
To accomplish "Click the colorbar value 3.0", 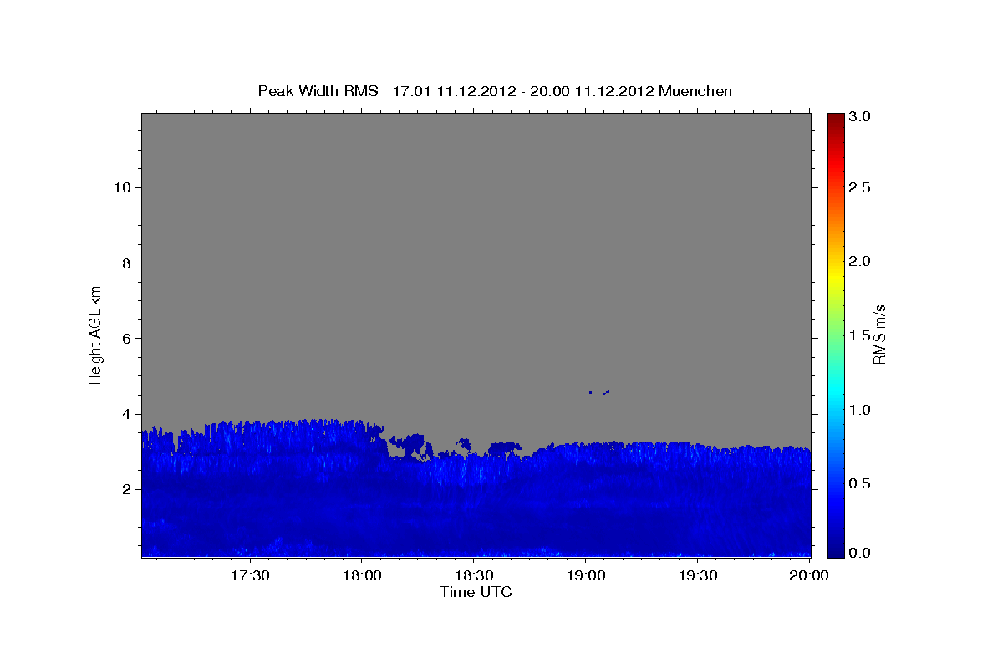I will pos(861,117).
